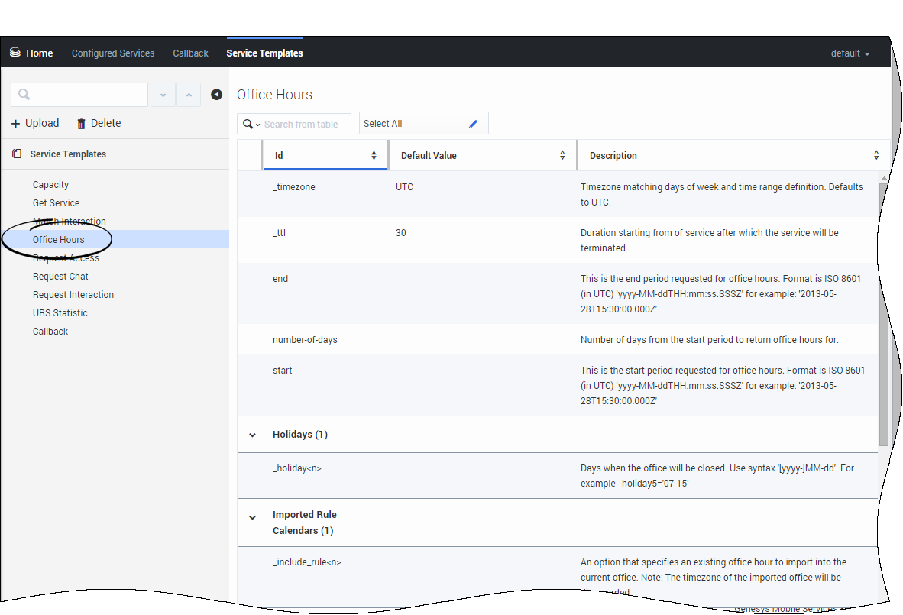
Task: Select Request Chat template
Action: (x=60, y=277)
